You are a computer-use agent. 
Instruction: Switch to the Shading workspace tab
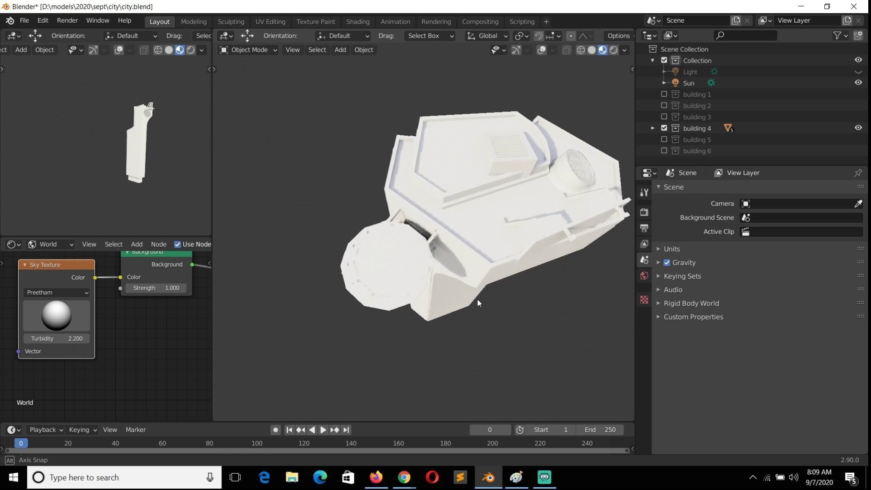[x=357, y=21]
